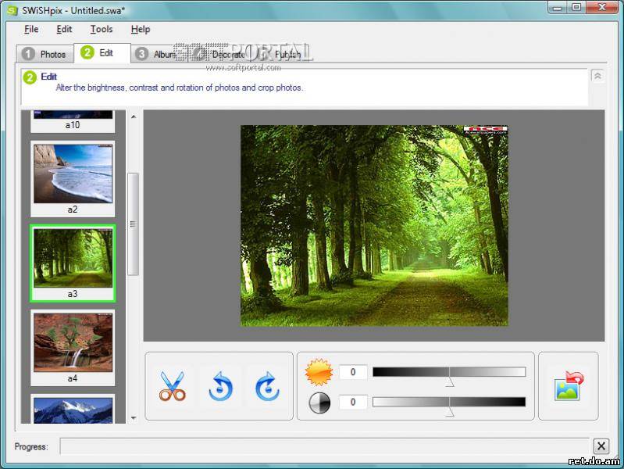The width and height of the screenshot is (624, 469).
Task: Switch to the Photos tab
Action: click(x=45, y=54)
